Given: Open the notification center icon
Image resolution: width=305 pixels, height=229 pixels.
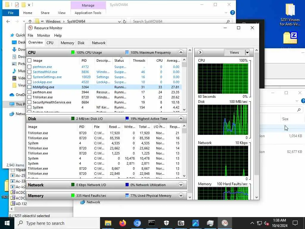Looking at the screenshot, I should click(295, 223).
